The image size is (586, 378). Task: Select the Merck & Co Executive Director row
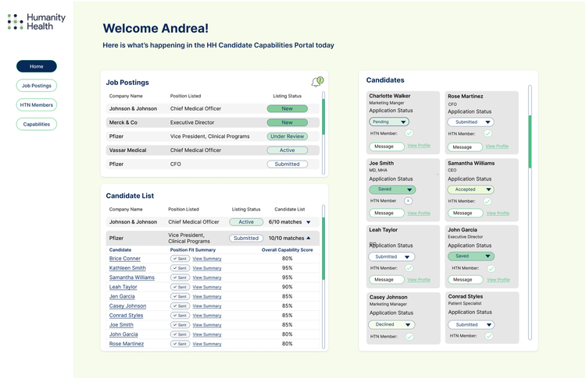[213, 122]
